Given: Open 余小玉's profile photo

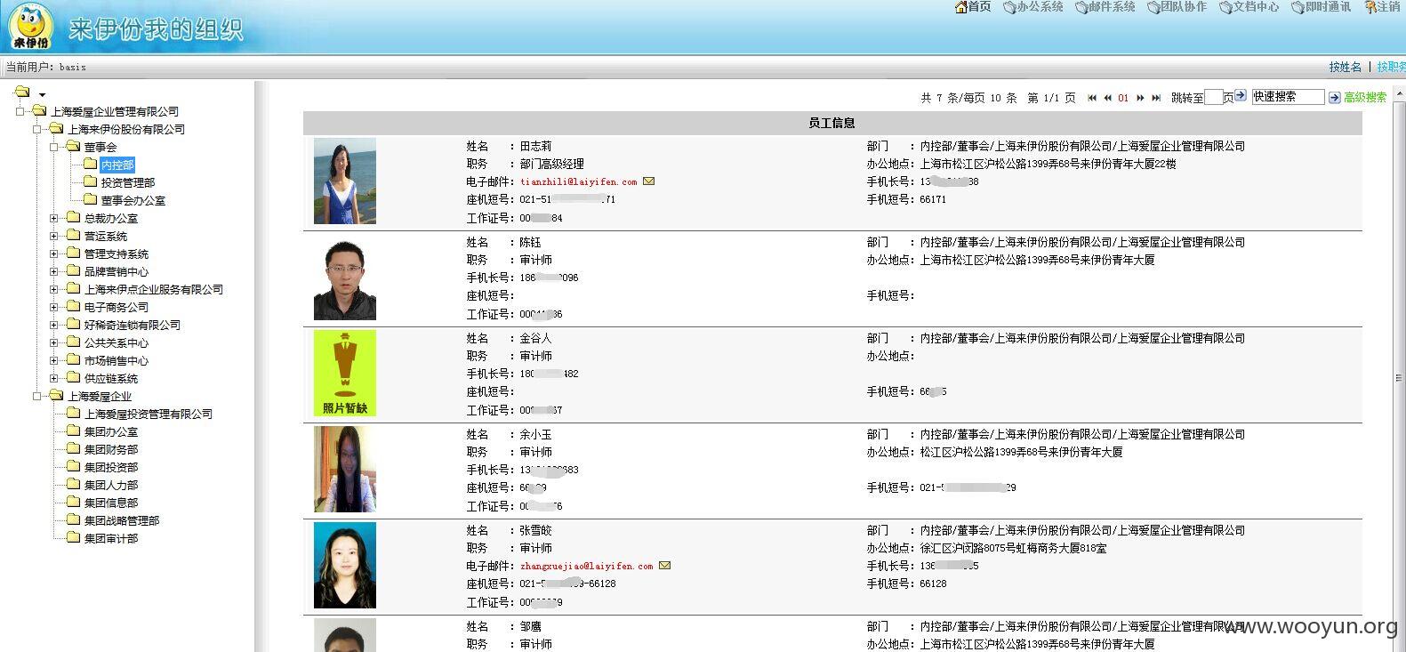Looking at the screenshot, I should 345,469.
